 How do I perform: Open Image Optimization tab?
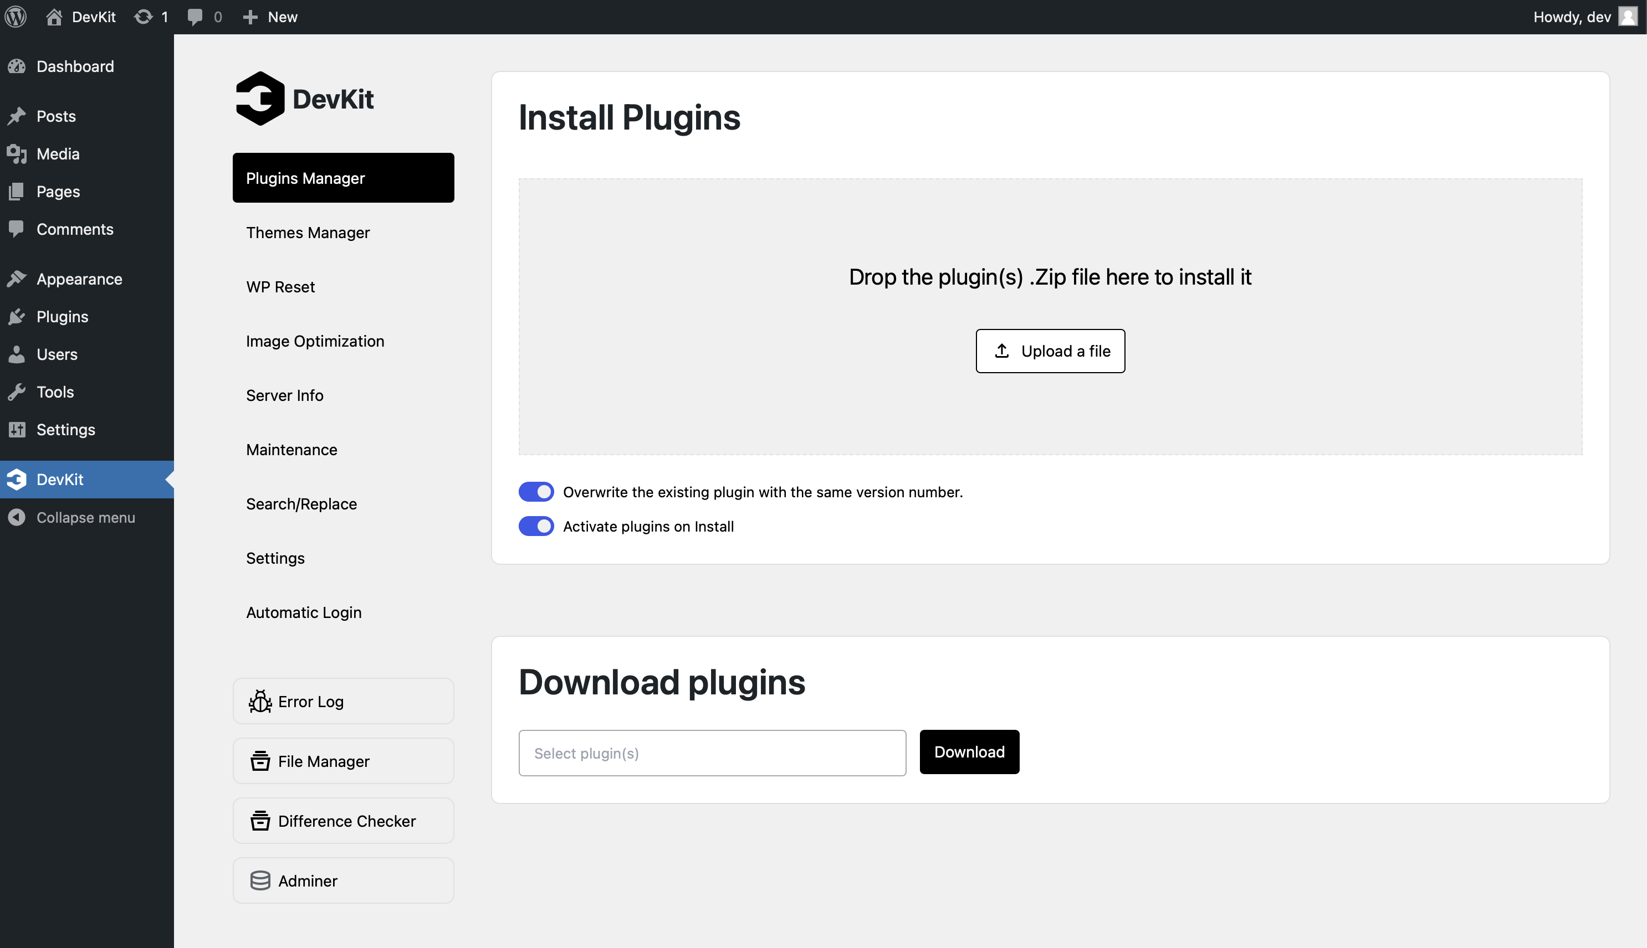click(x=344, y=341)
